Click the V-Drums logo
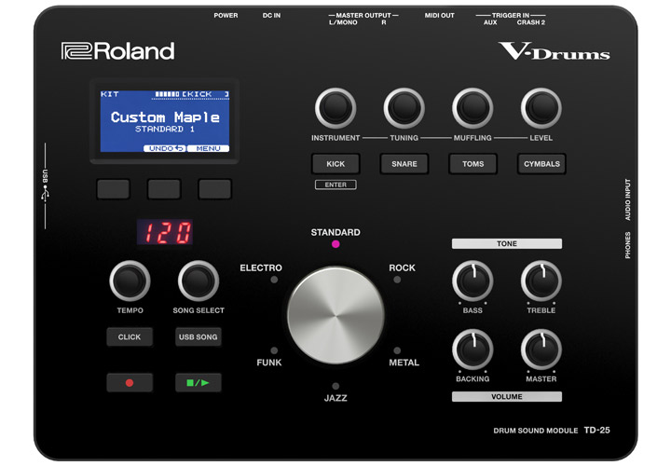671x466 pixels. click(x=555, y=51)
